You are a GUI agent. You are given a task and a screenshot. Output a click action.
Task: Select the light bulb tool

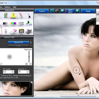[x=6, y=31]
